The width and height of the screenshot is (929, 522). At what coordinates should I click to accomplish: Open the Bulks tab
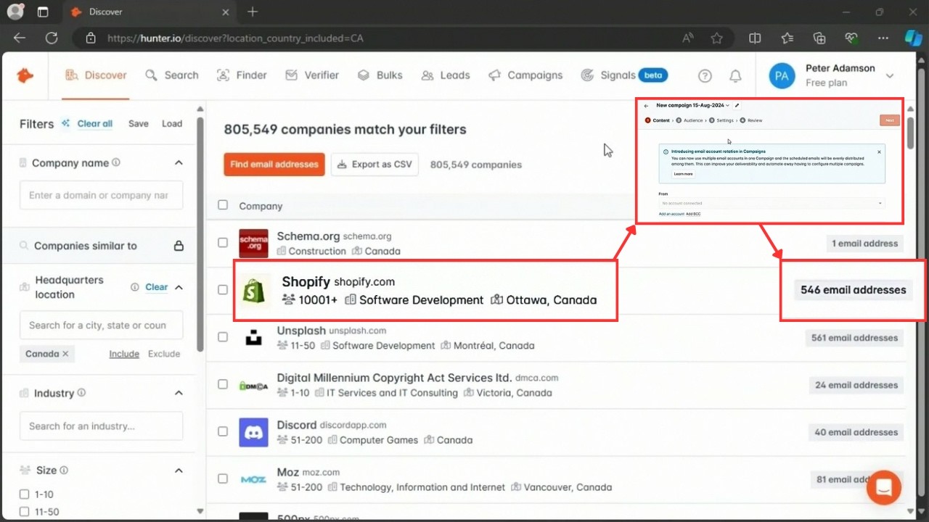[380, 75]
